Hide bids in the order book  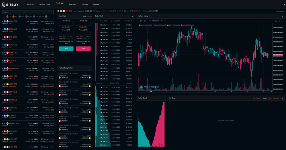click(129, 83)
